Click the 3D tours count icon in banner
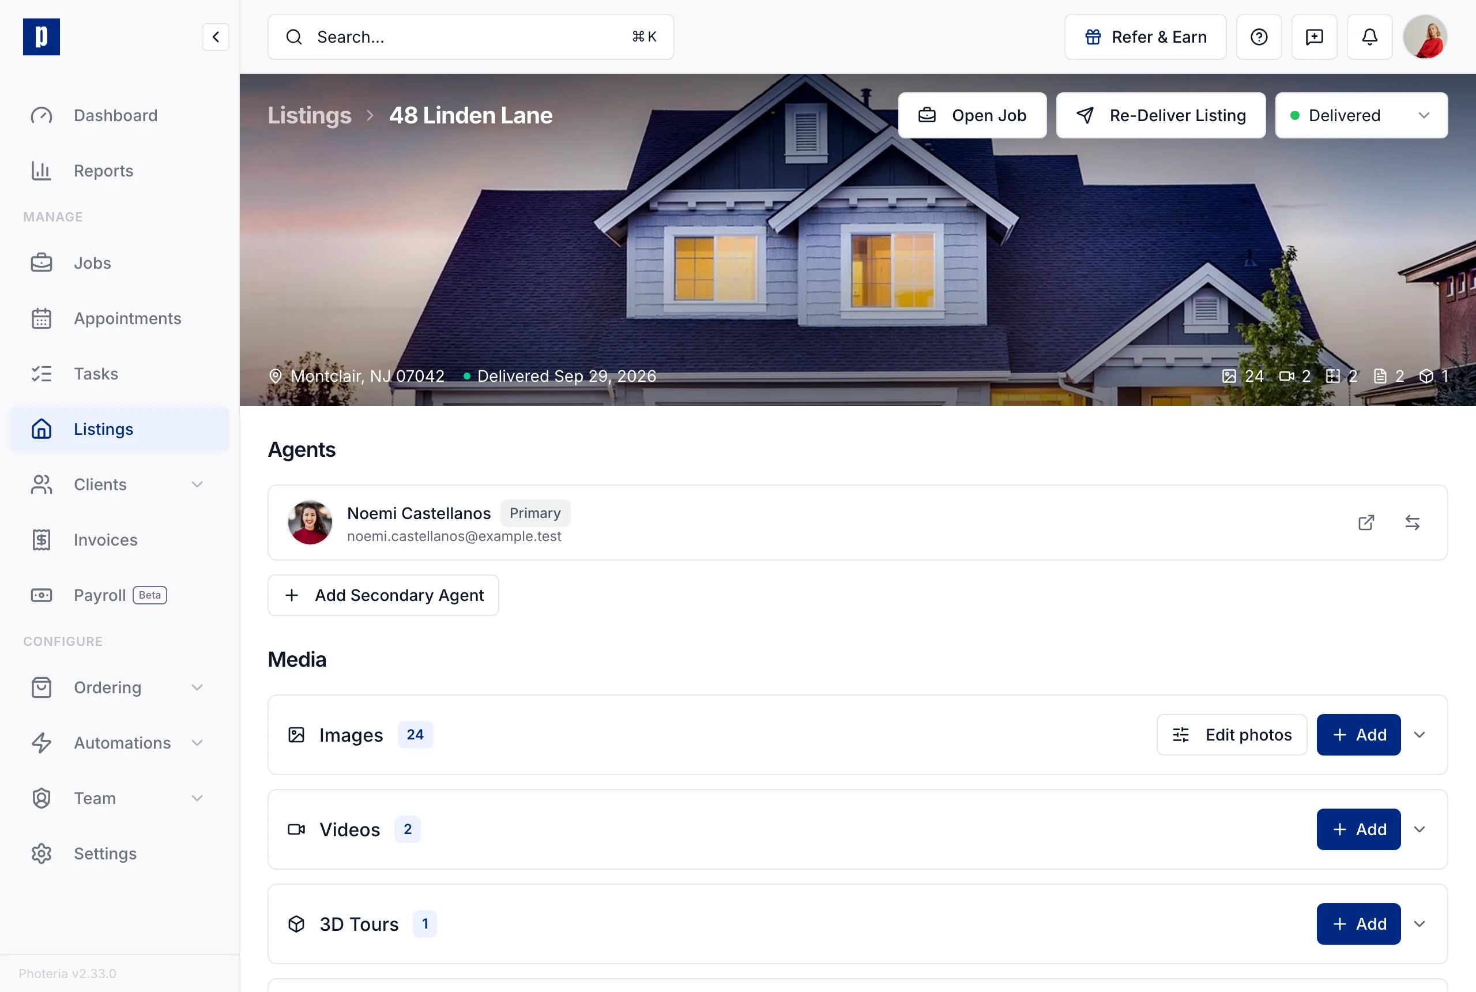Viewport: 1476px width, 992px height. 1426,377
